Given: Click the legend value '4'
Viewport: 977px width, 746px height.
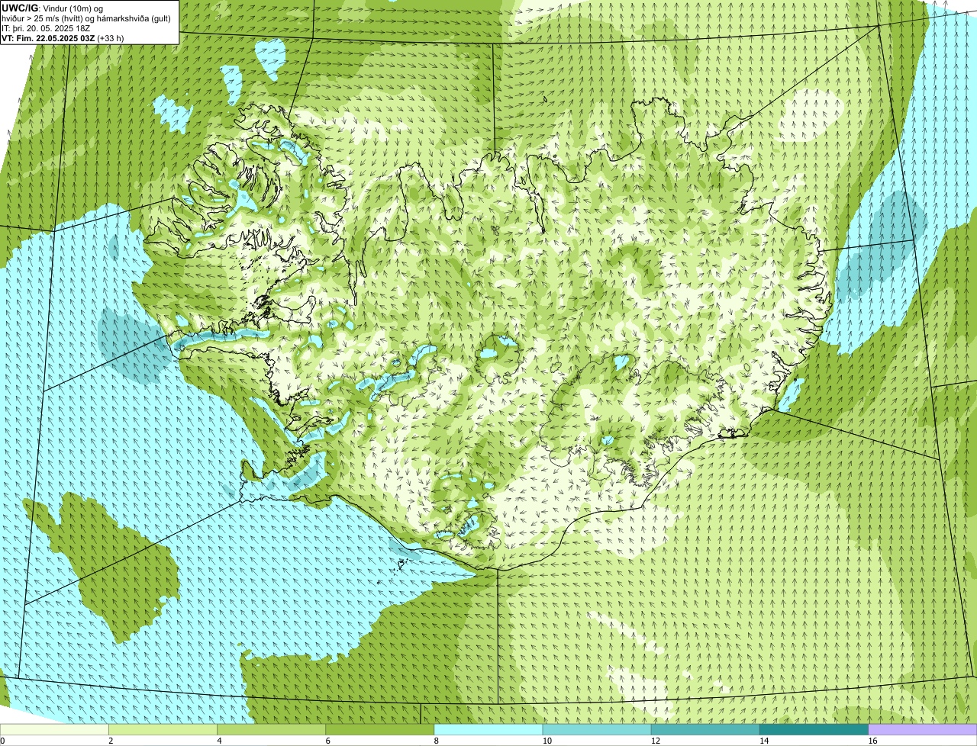Looking at the screenshot, I should [x=219, y=741].
